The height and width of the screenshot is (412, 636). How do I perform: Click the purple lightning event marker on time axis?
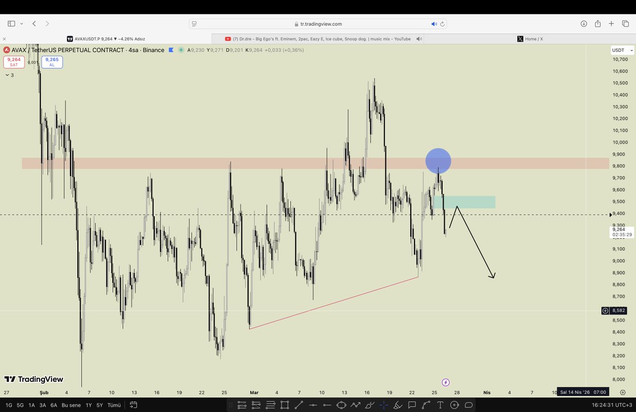click(x=446, y=382)
